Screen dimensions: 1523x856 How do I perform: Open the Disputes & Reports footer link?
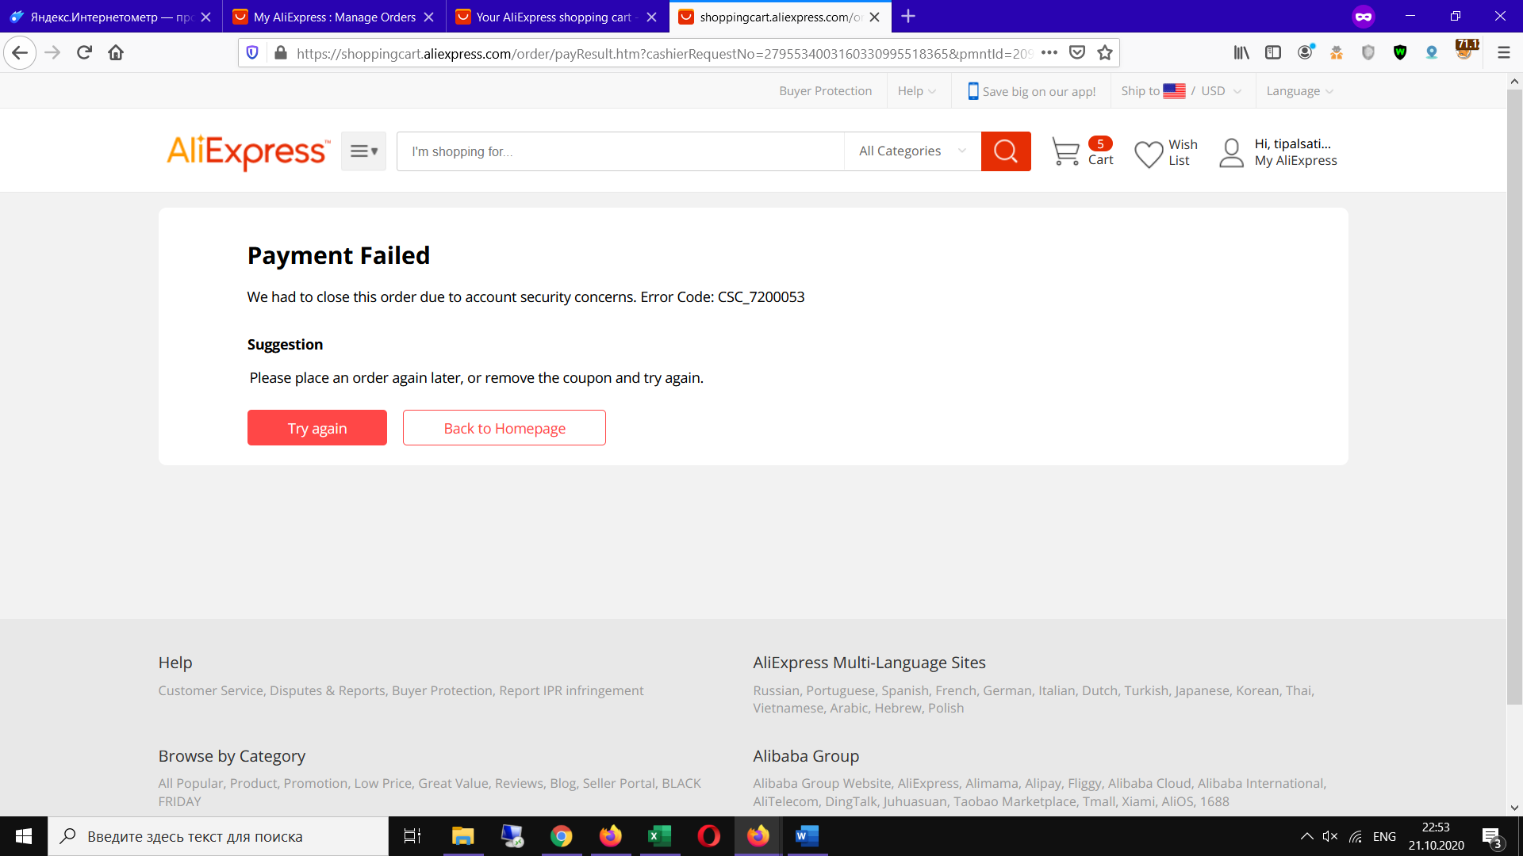point(328,690)
